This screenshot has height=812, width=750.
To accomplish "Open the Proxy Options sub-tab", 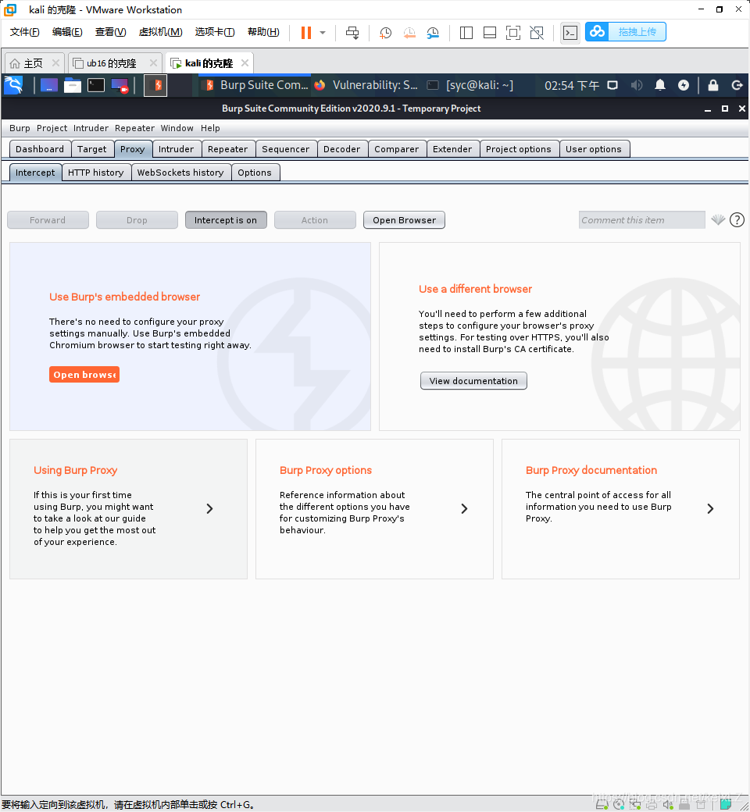I will coord(255,173).
